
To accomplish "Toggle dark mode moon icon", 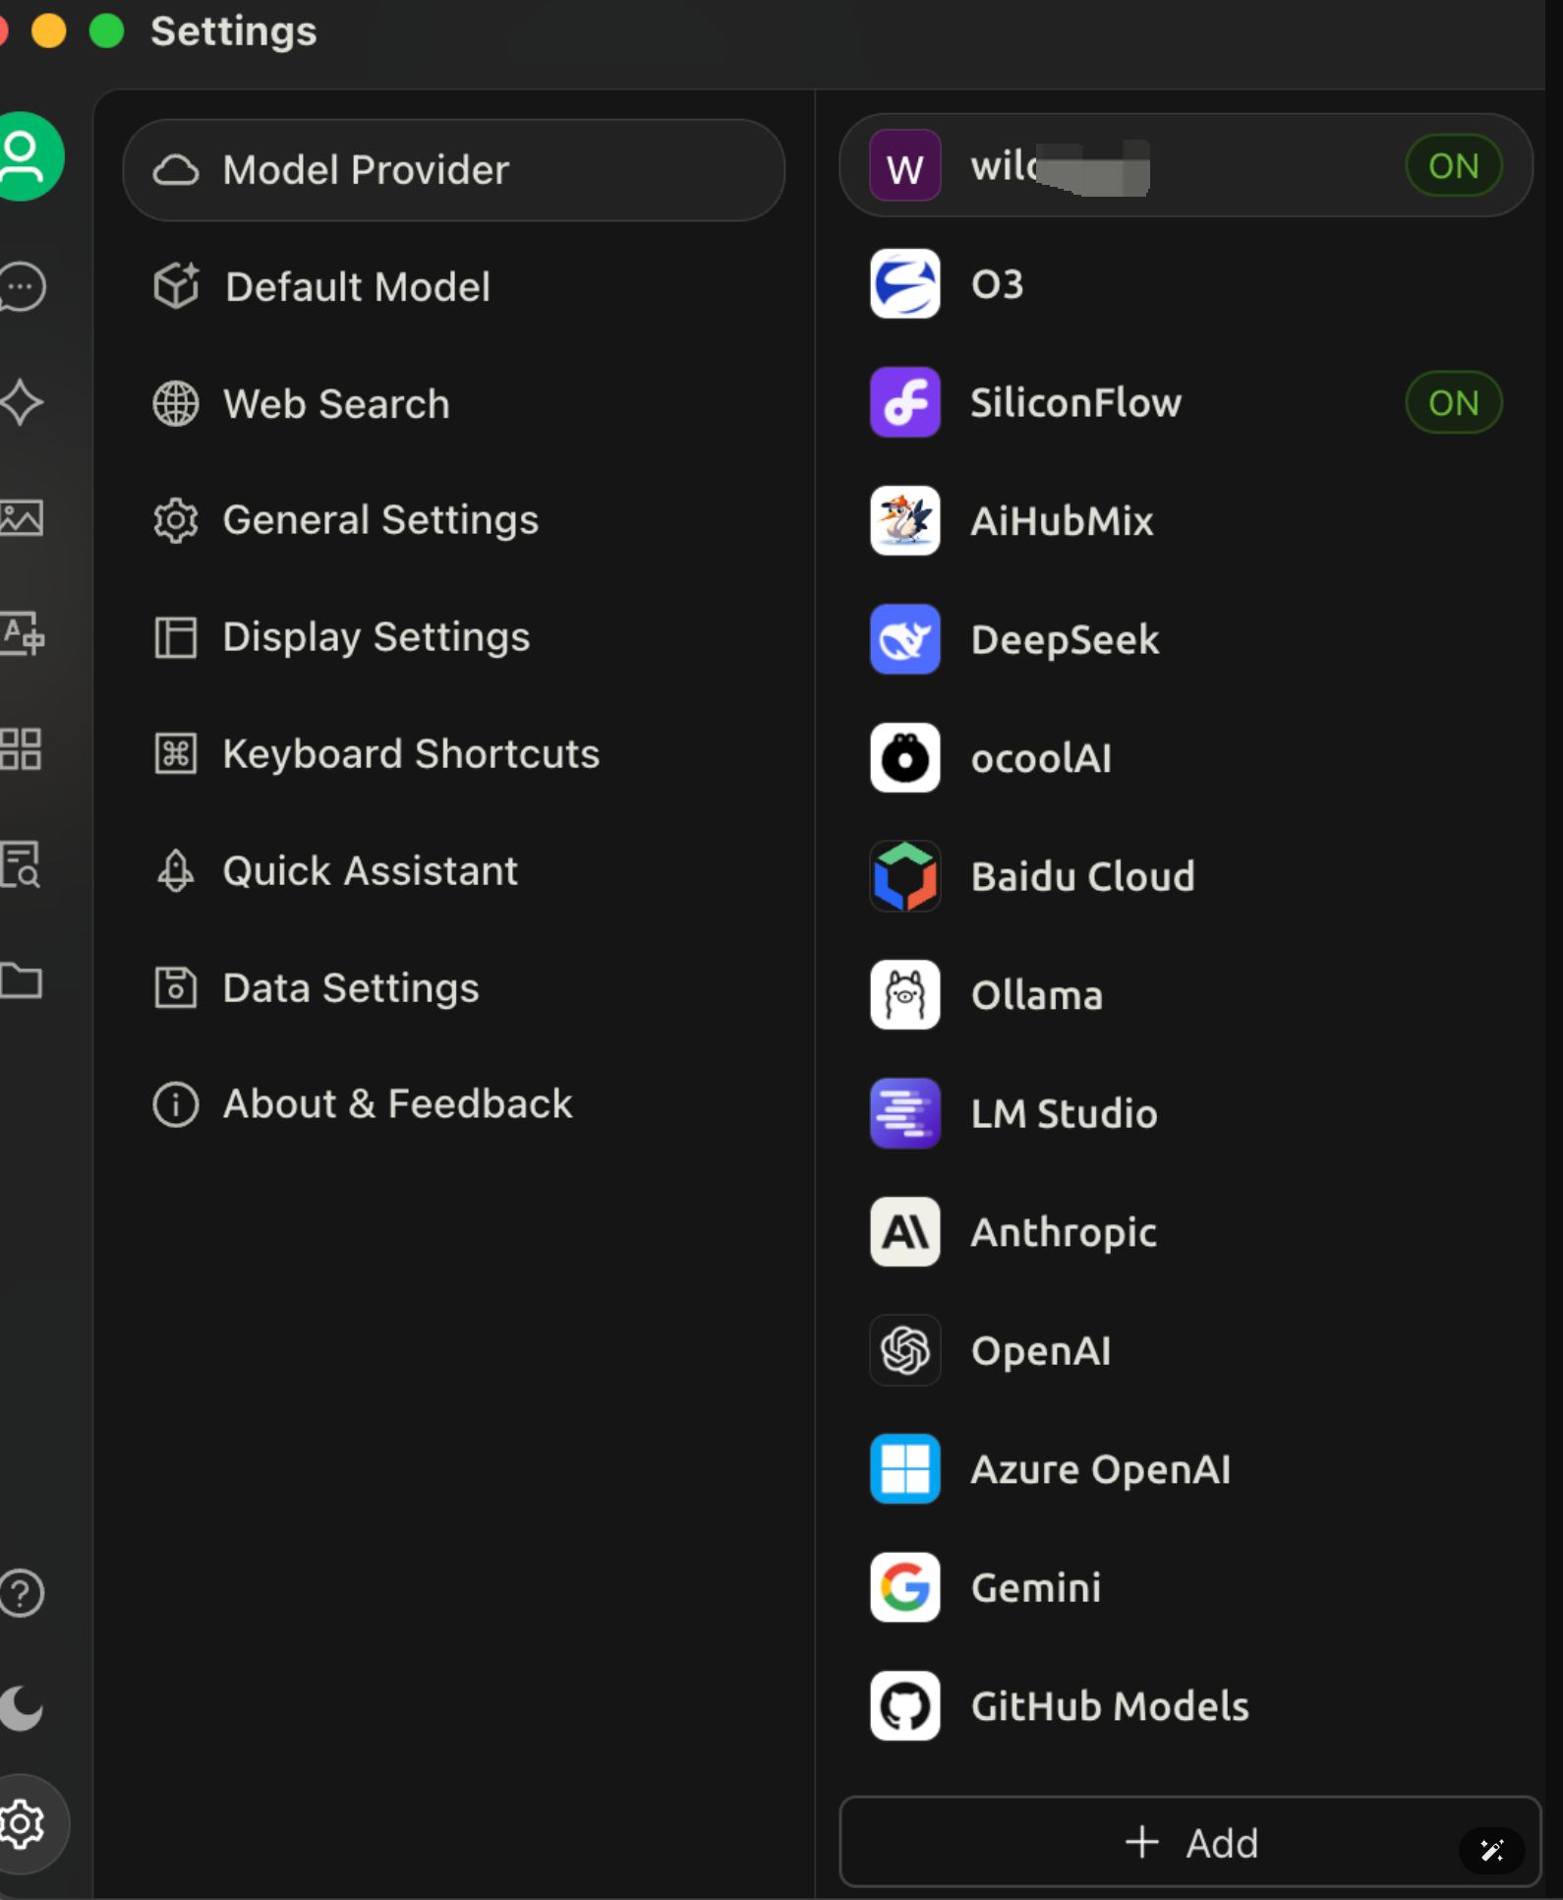I will click(22, 1707).
